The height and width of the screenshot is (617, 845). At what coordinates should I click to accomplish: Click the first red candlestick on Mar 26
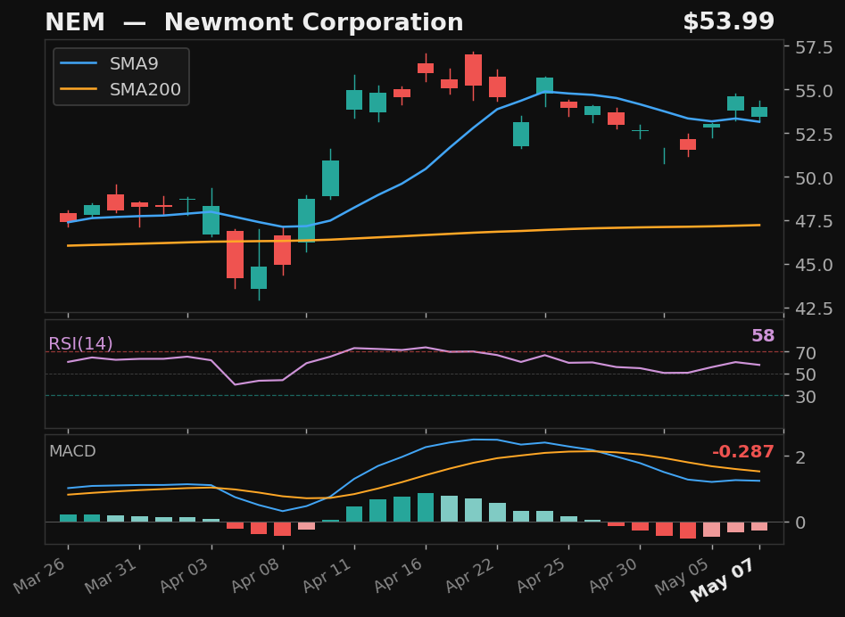tap(68, 218)
